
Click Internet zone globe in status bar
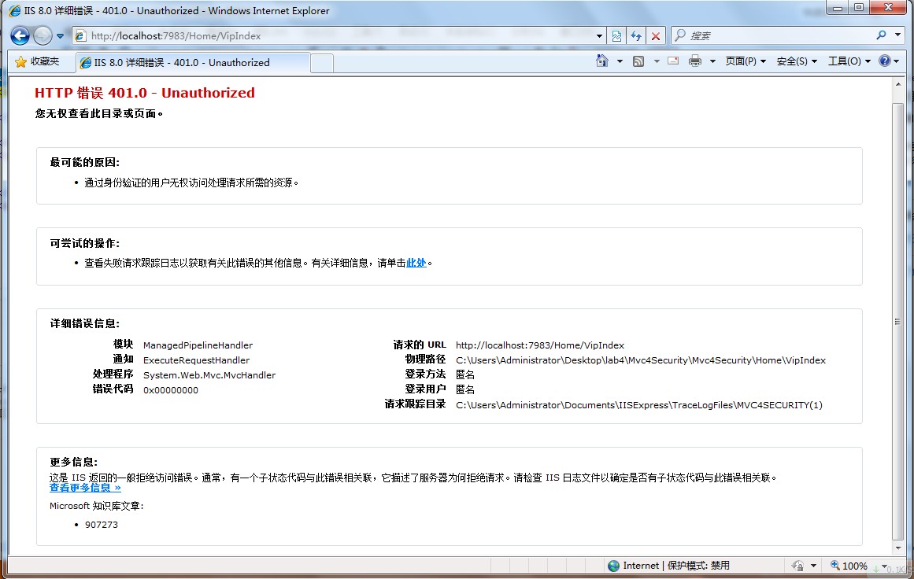[613, 566]
